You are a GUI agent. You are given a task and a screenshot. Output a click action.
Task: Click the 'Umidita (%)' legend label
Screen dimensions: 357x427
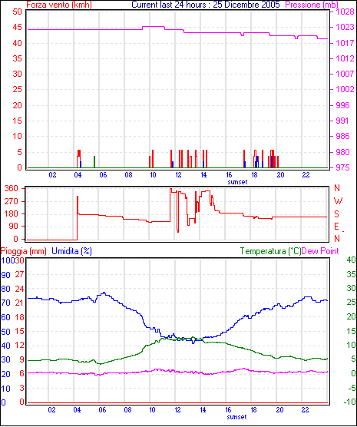(x=71, y=251)
